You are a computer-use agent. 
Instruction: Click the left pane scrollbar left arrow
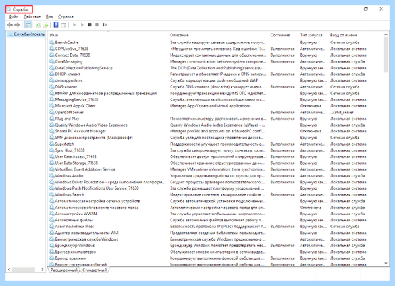click(9, 270)
